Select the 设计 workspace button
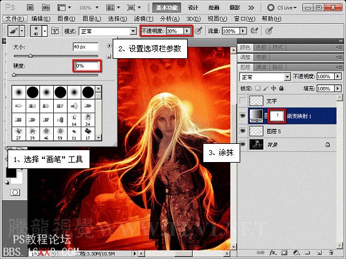 point(193,8)
